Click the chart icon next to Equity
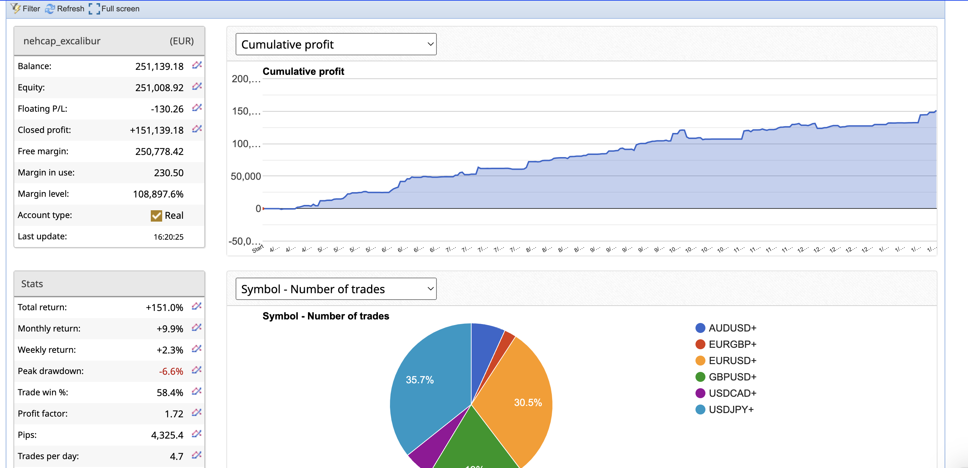 click(x=197, y=87)
